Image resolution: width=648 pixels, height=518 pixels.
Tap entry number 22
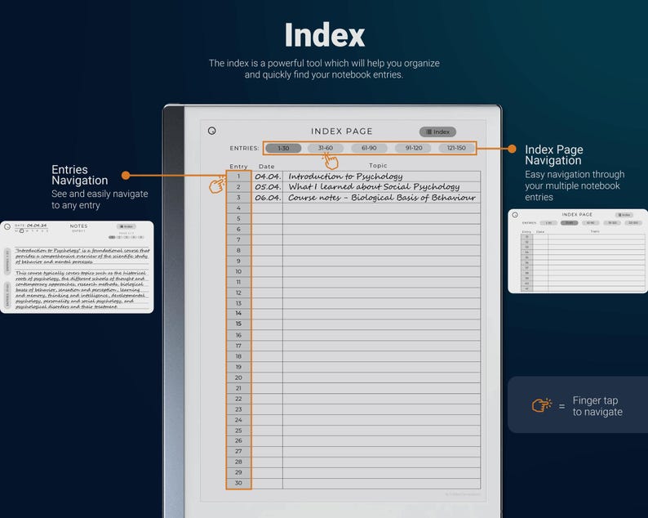click(238, 399)
